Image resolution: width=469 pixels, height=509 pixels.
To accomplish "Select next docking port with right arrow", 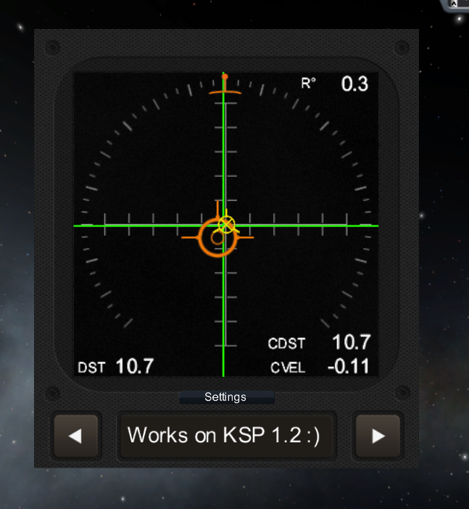I will [x=378, y=436].
